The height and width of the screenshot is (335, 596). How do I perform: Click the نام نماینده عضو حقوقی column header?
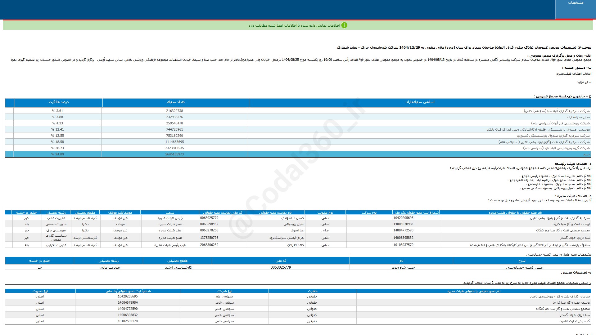pos(275,213)
